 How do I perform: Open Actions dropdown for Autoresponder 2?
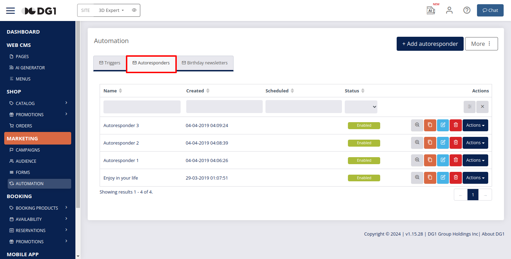(x=475, y=143)
